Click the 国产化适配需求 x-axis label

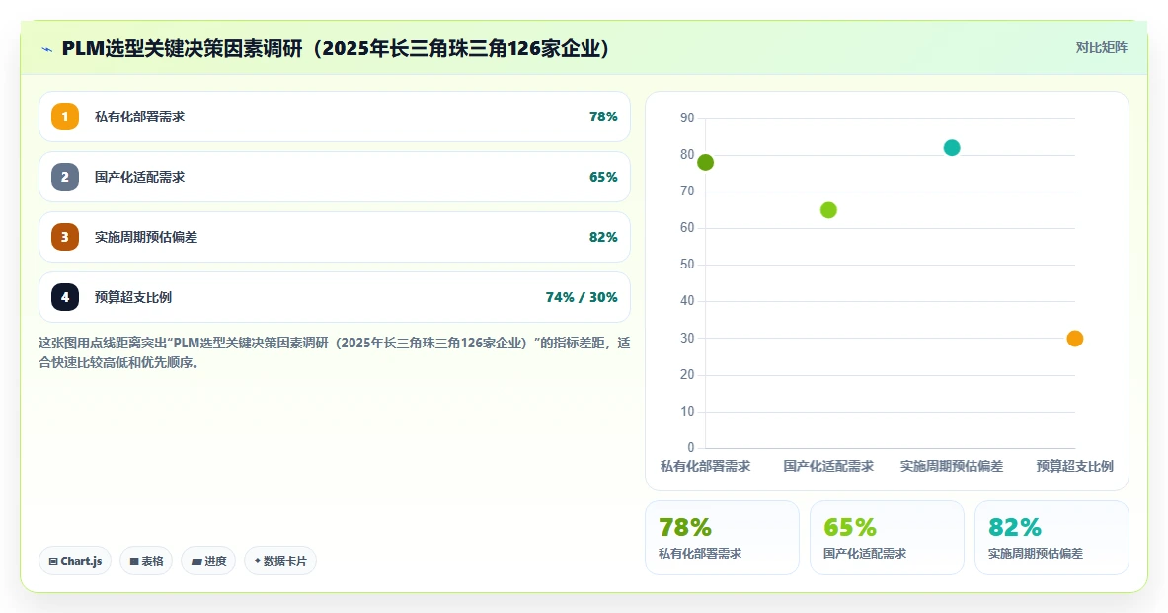pyautogui.click(x=828, y=466)
